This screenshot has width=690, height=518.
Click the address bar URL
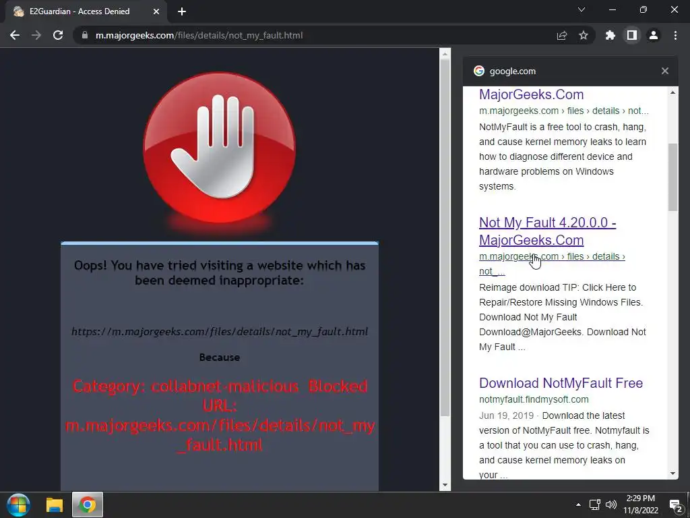(199, 35)
